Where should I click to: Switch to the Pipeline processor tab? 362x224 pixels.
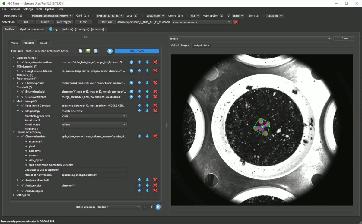[31, 30]
